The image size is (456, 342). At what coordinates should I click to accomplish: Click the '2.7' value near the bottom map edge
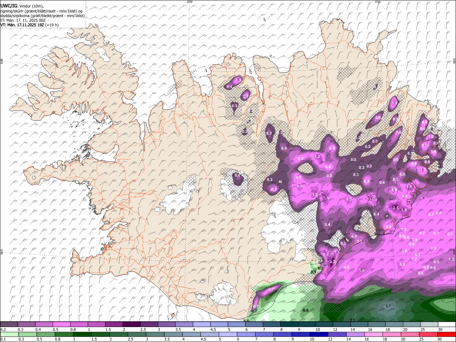tap(352, 320)
